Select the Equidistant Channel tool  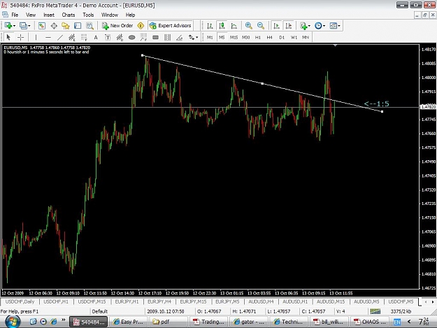point(72,37)
